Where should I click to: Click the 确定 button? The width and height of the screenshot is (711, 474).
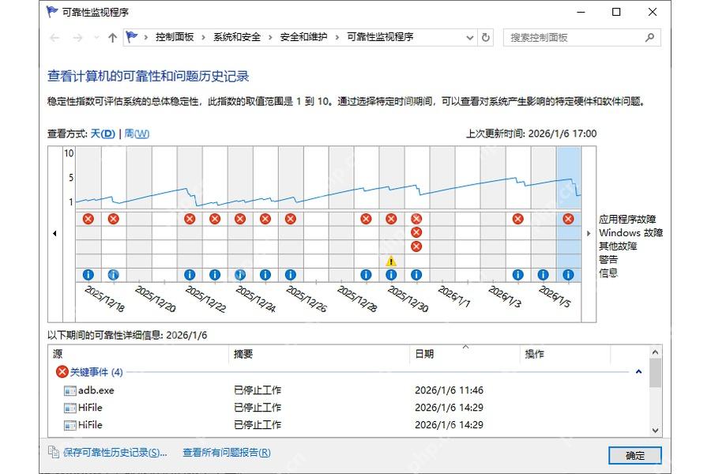(635, 455)
